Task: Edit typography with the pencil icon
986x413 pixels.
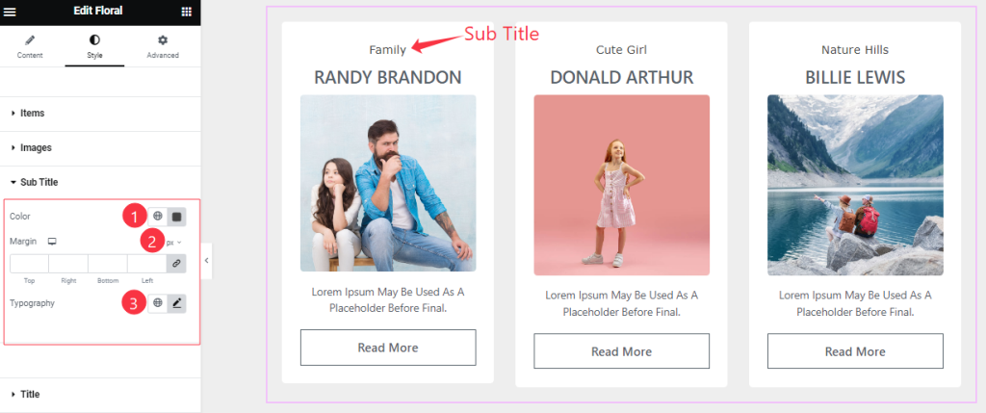Action: 177,303
